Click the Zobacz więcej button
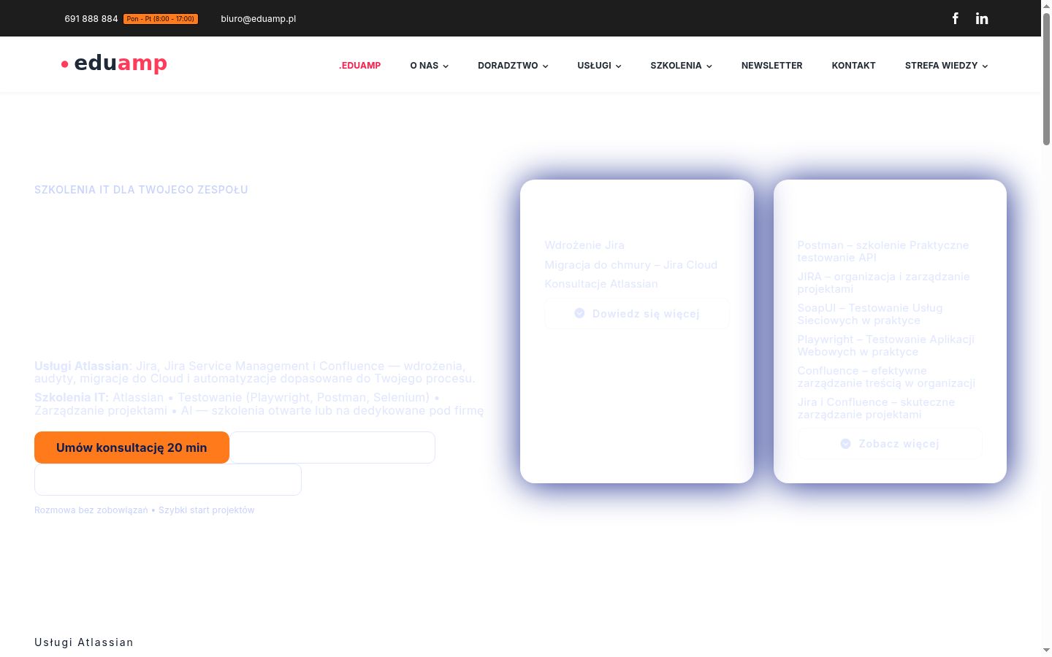Viewport: 1052px width, 657px height. pos(890,444)
